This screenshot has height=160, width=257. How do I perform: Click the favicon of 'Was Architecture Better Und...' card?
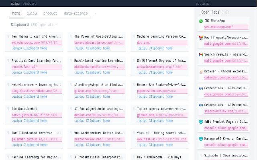coord(71,133)
